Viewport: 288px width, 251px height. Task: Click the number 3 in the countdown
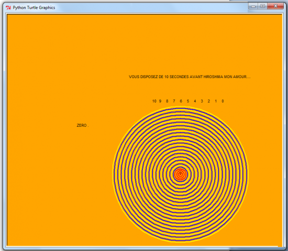click(x=202, y=101)
